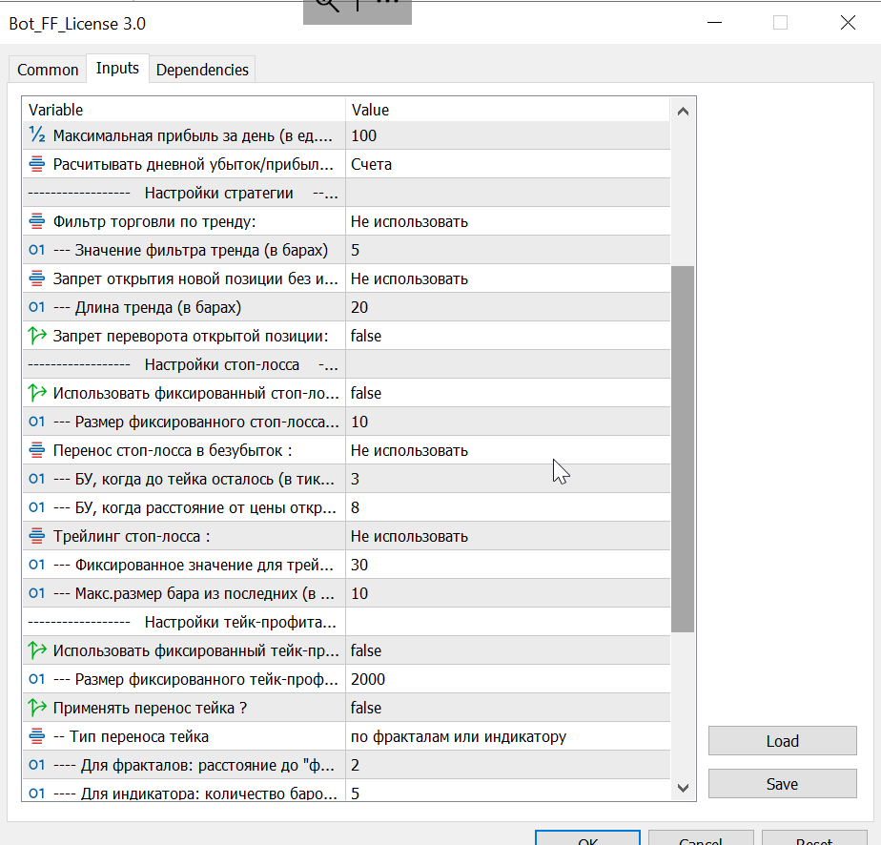Image resolution: width=881 pixels, height=845 pixels.
Task: Click the vertical scrollbar thumb
Action: (x=683, y=448)
